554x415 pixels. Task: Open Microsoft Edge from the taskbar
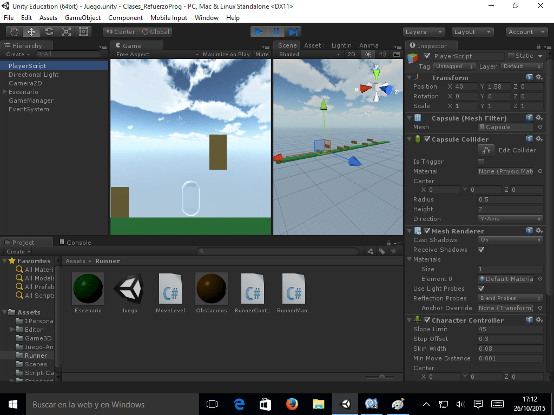click(239, 404)
